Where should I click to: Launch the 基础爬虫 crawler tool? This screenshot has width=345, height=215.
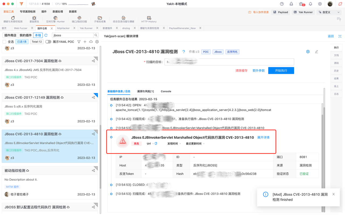[34, 20]
